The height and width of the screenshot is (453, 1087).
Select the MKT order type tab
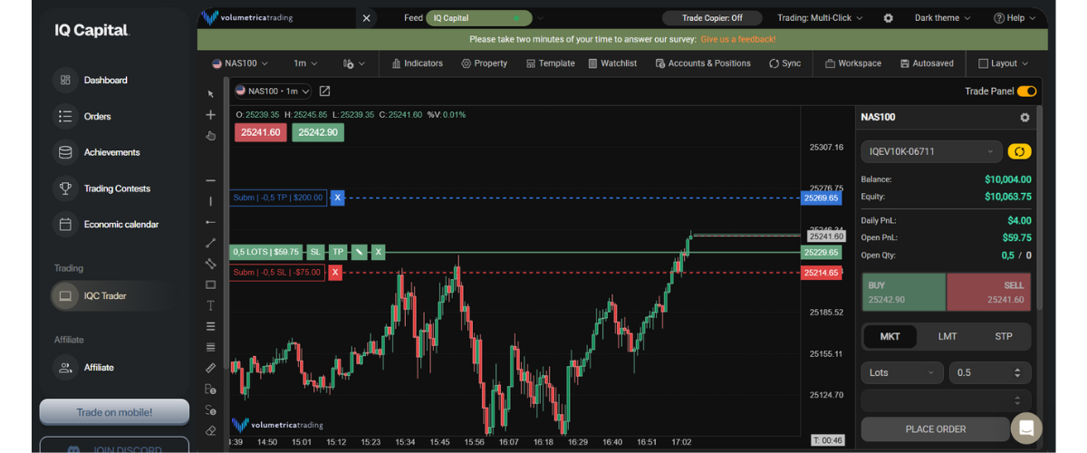pyautogui.click(x=890, y=336)
